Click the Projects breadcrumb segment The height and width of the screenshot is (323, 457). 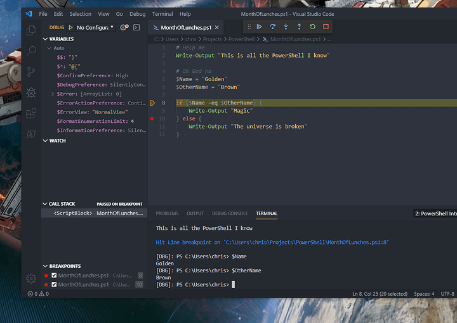(x=212, y=39)
